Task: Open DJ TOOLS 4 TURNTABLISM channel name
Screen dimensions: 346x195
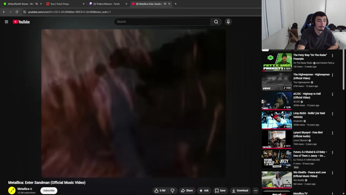Action: [307, 160]
